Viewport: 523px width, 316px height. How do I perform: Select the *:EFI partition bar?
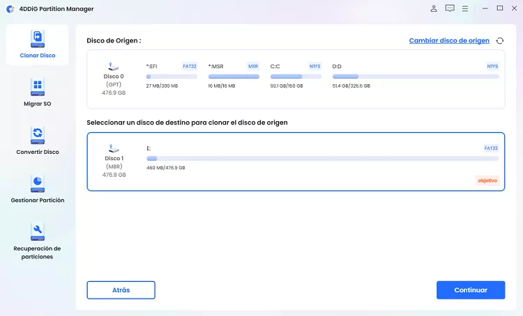point(172,77)
